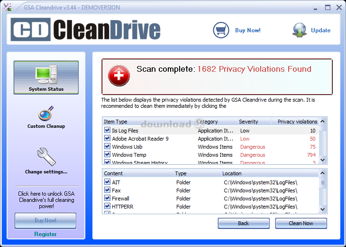Click the app icon in title bar
The width and height of the screenshot is (346, 247).
click(8, 7)
